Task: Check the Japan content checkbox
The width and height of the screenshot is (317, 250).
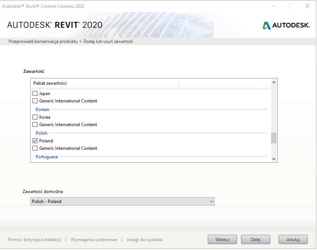Action: point(35,94)
